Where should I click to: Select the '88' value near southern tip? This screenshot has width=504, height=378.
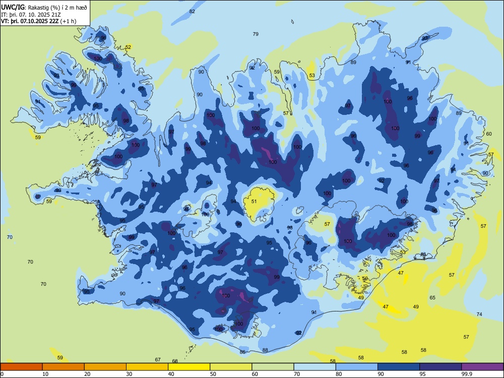click(x=265, y=350)
